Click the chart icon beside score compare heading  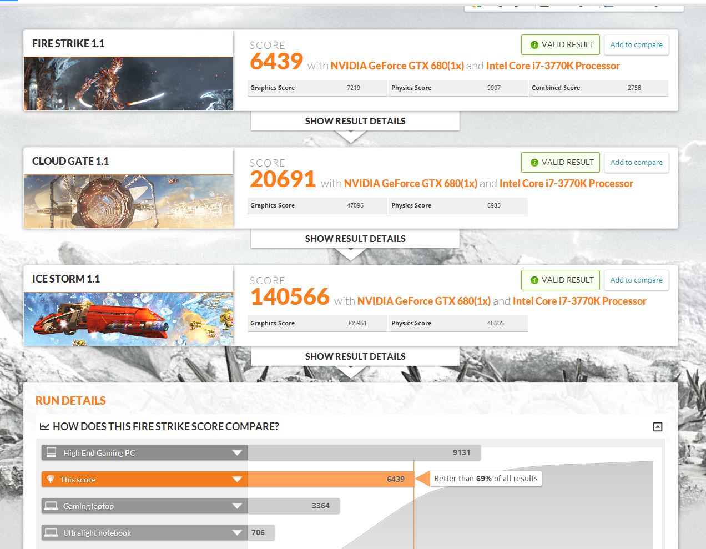pyautogui.click(x=44, y=427)
